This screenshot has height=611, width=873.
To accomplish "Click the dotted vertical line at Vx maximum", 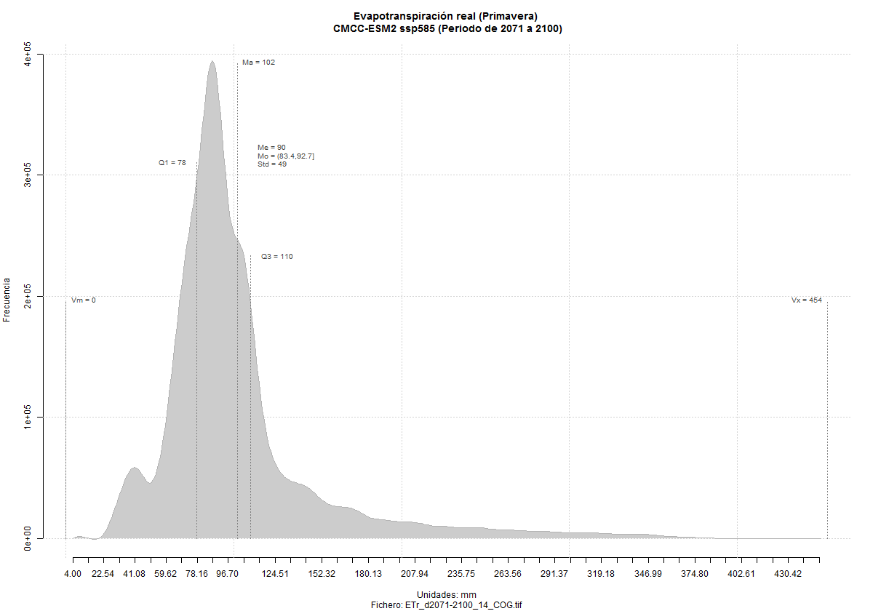I will coord(827,420).
